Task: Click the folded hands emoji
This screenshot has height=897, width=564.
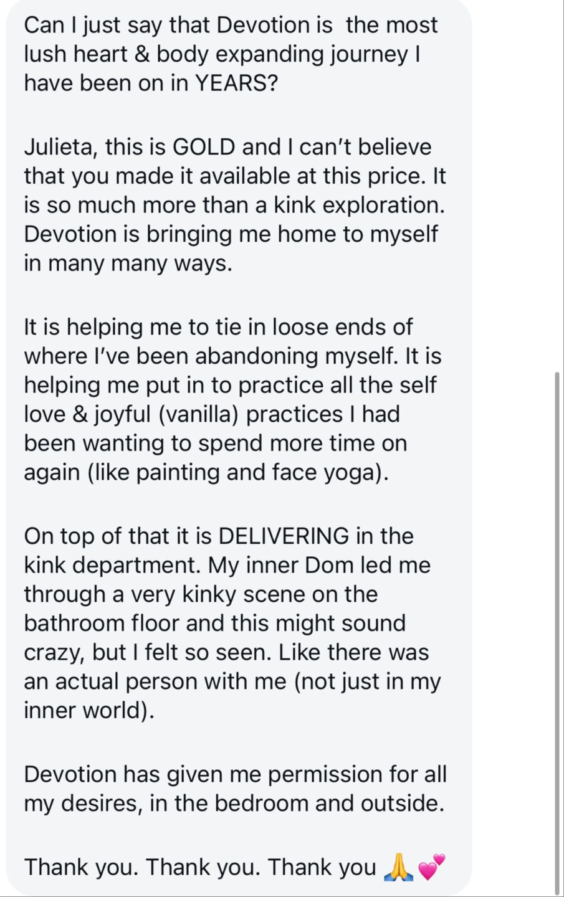Action: [x=398, y=867]
